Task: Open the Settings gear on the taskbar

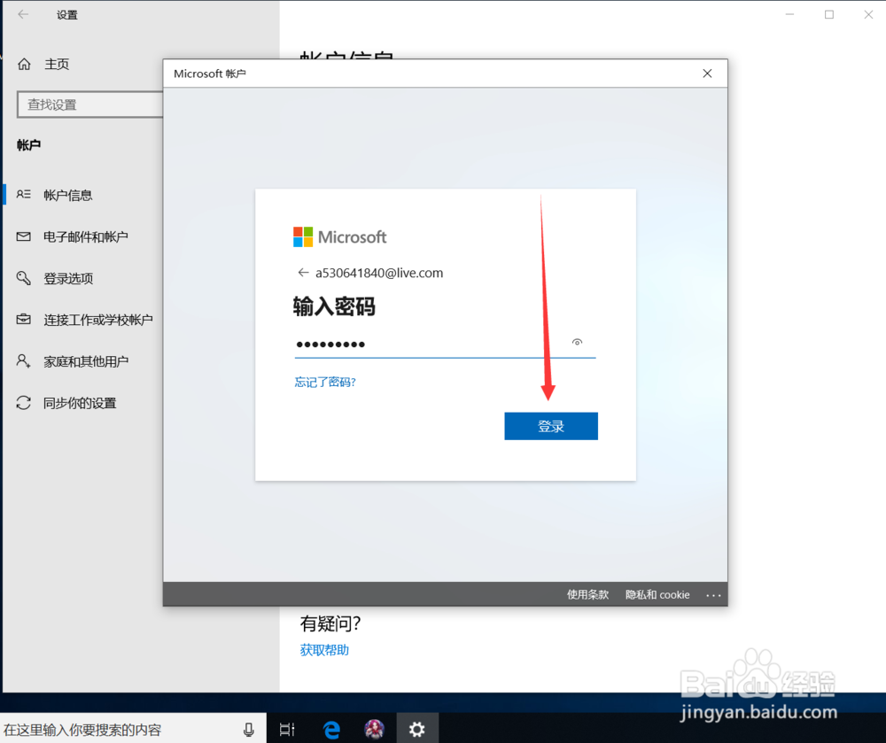Action: click(x=416, y=729)
